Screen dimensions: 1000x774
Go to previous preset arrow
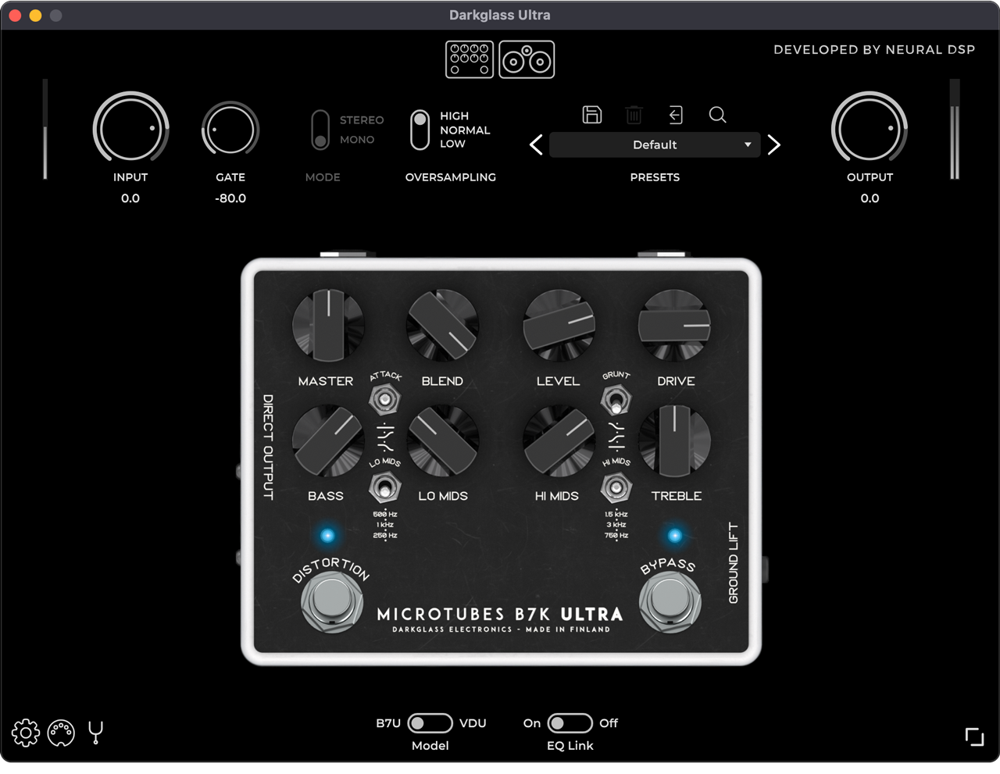tap(536, 144)
